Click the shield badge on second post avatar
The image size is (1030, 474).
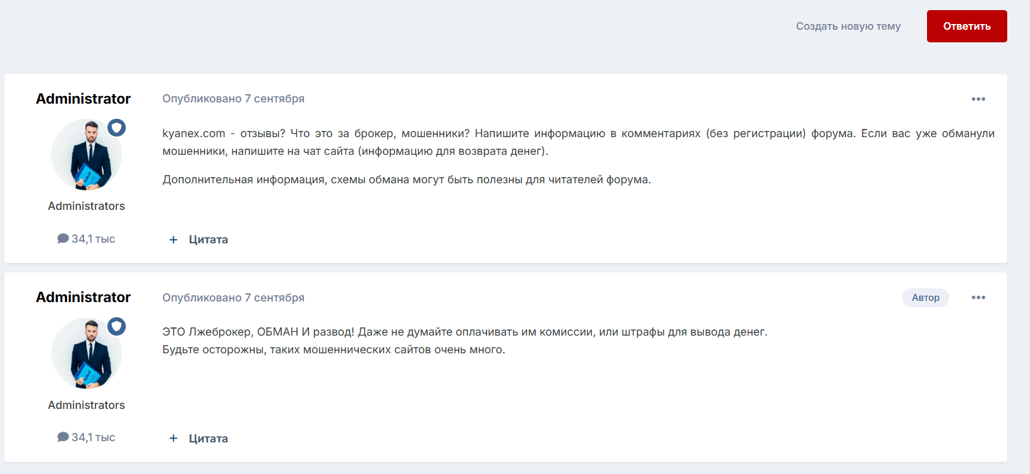[x=116, y=327]
